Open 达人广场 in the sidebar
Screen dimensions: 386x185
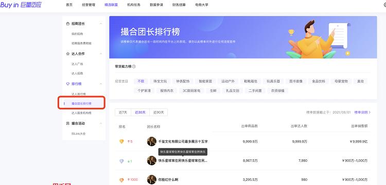pyautogui.click(x=77, y=64)
